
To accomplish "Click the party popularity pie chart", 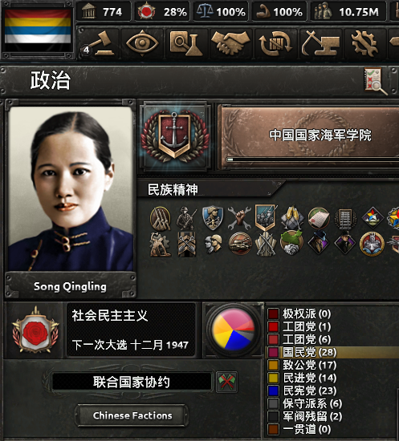I will coord(233,330).
